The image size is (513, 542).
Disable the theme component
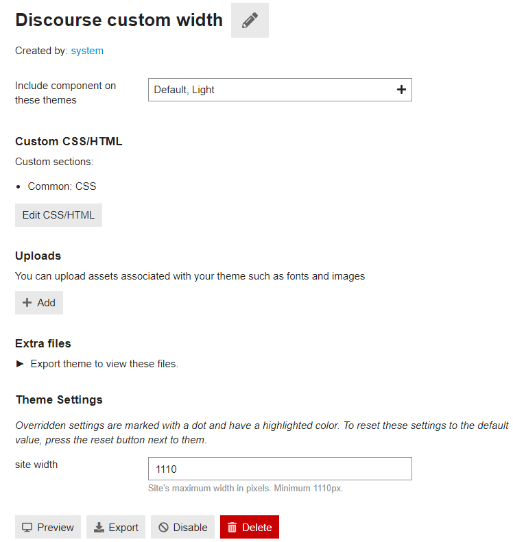(182, 527)
